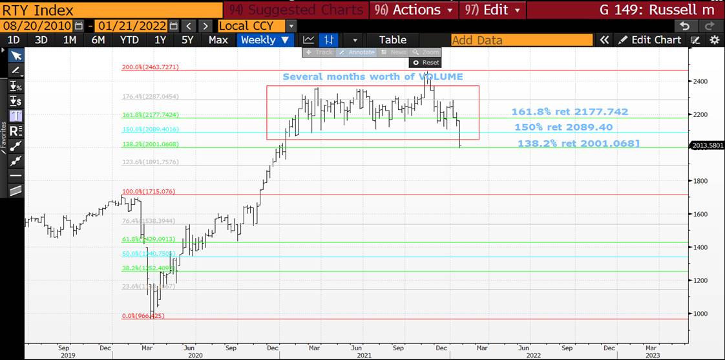Click the Edit Chart button
This screenshot has width=725, height=360.
[649, 40]
